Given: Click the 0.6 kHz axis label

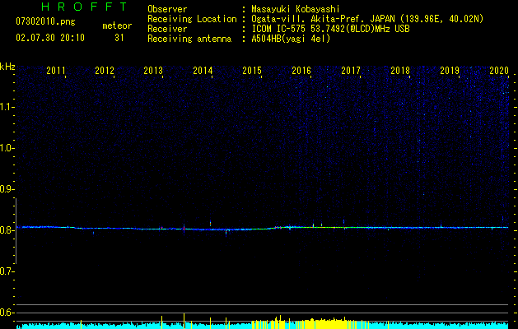Looking at the screenshot, I should click(7, 313).
